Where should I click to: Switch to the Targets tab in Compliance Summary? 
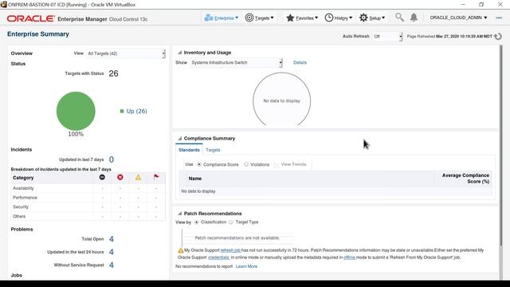213,150
